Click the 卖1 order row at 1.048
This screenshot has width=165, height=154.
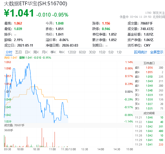click(x=149, y=86)
